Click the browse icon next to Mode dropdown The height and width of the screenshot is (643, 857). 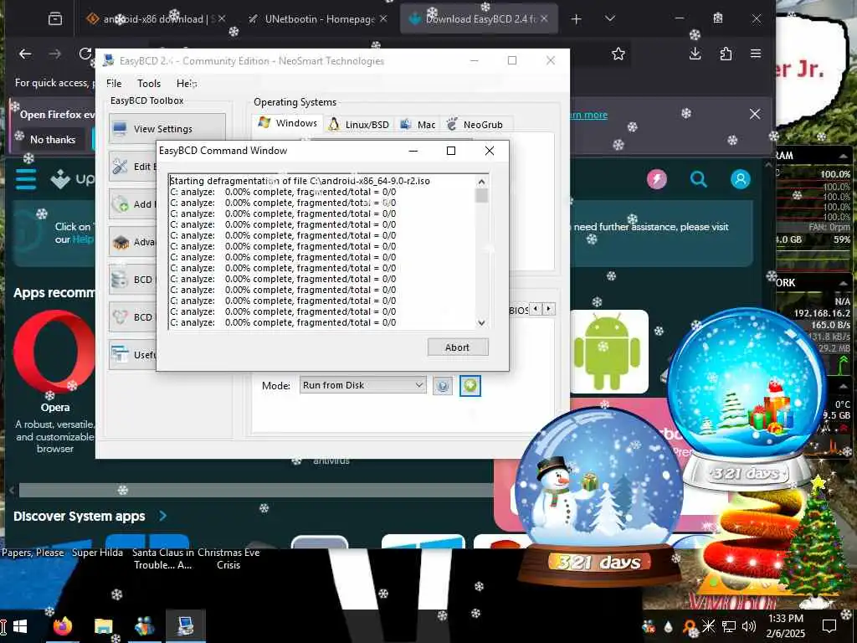click(x=443, y=385)
